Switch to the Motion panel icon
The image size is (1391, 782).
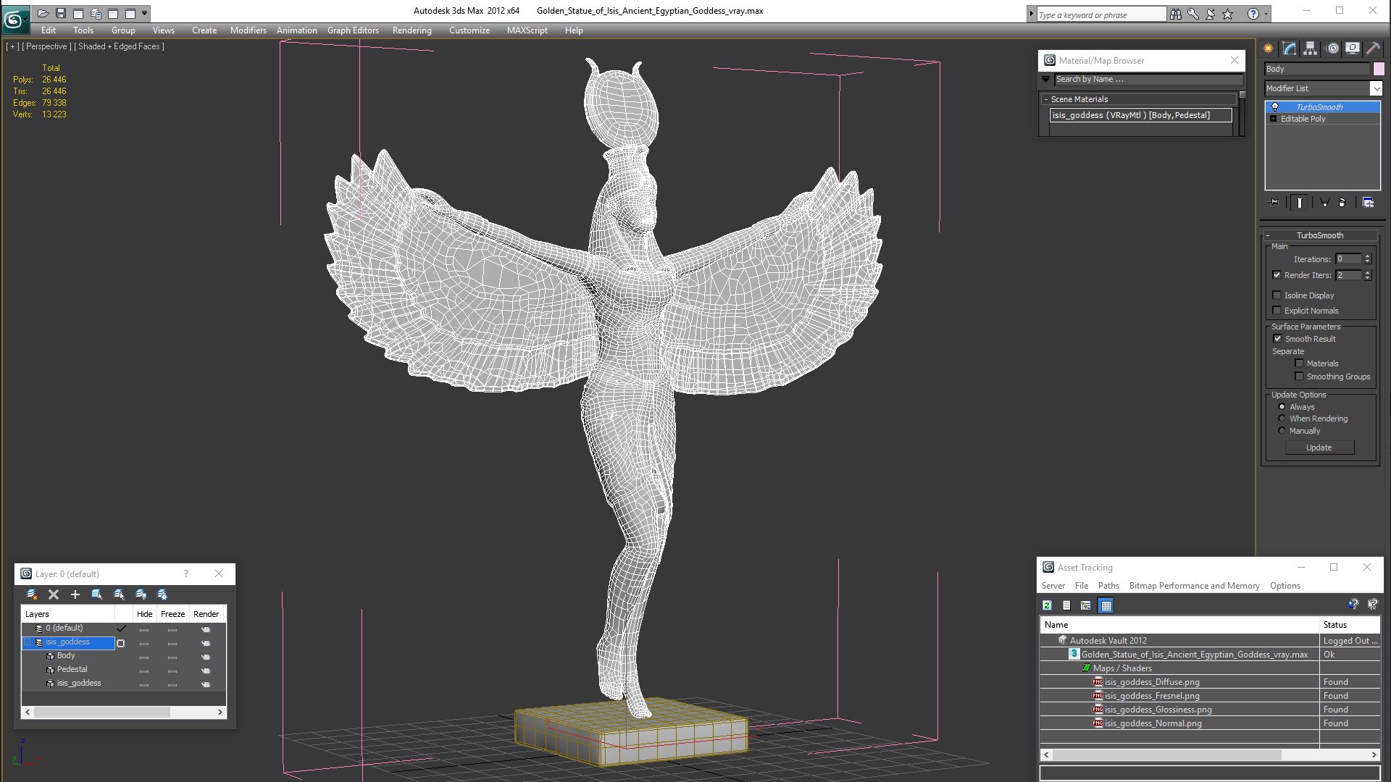click(1332, 49)
